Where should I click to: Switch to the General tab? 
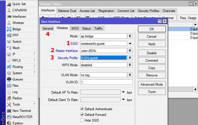click(x=48, y=28)
